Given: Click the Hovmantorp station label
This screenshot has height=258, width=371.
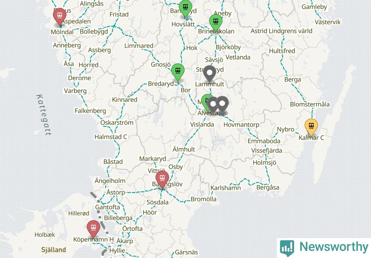Looking at the screenshot, I should 241,125.
